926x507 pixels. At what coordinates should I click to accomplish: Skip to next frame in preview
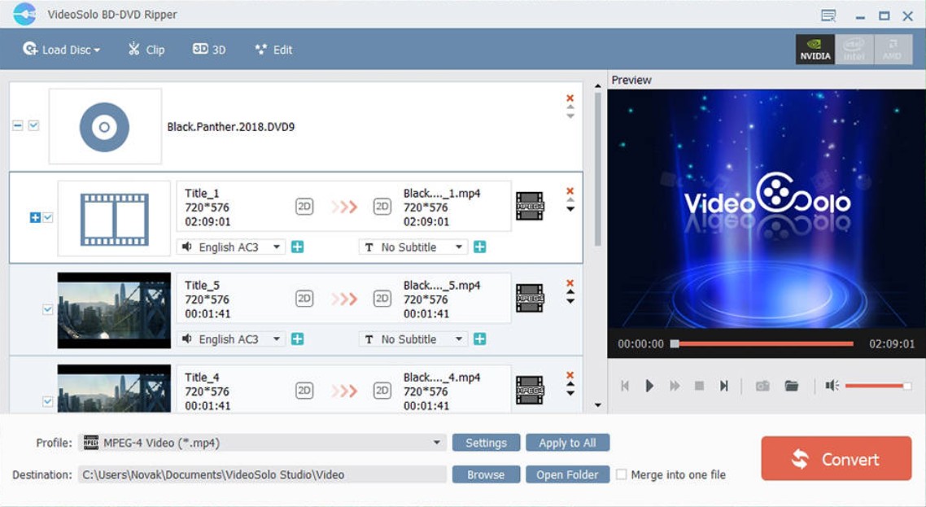[x=723, y=386]
